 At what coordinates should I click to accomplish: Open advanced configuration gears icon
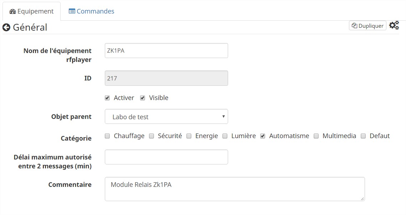pyautogui.click(x=394, y=25)
